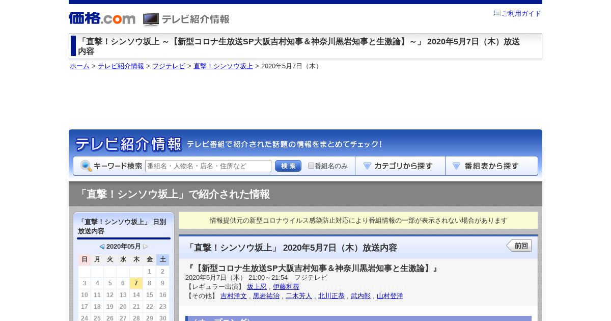
Task: Select day 7 in the calendar
Action: [x=136, y=283]
